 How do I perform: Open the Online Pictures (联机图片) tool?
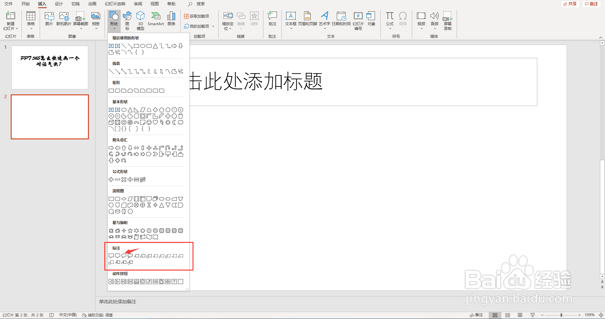pyautogui.click(x=64, y=19)
